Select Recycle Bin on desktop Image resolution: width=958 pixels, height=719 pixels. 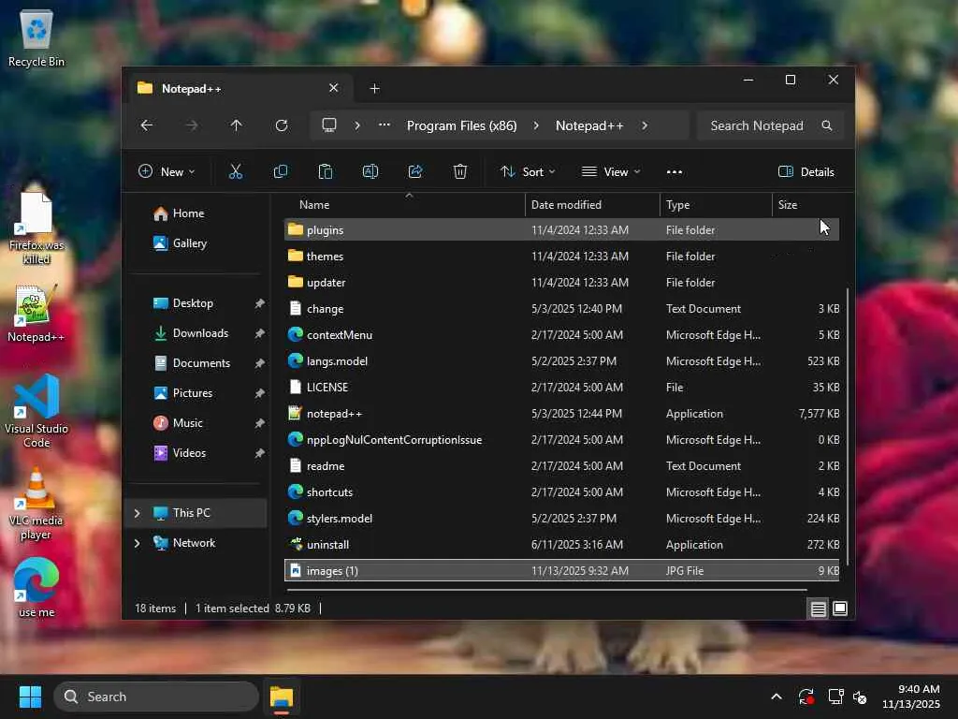pyautogui.click(x=36, y=37)
